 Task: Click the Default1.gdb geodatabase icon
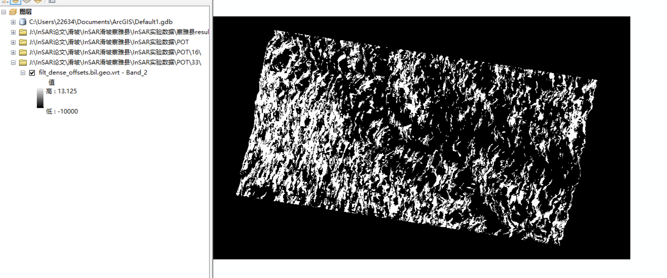[22, 22]
